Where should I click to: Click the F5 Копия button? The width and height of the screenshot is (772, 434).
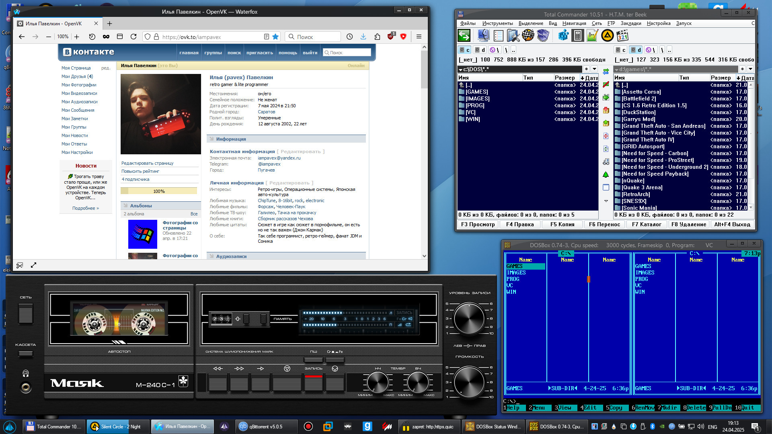click(562, 224)
